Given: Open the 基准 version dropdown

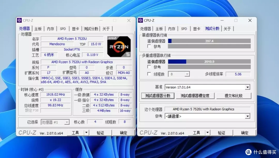Looking at the screenshot, I should tap(247, 87).
